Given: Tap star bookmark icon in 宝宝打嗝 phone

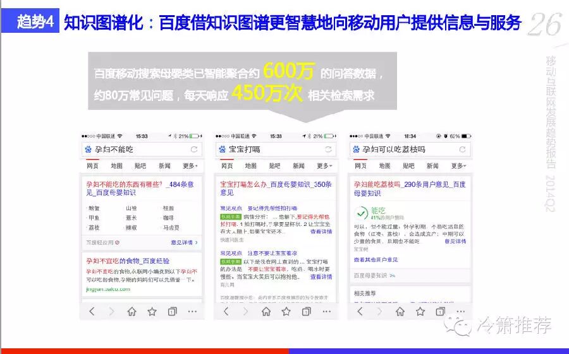Looking at the screenshot, I should click(x=286, y=311).
